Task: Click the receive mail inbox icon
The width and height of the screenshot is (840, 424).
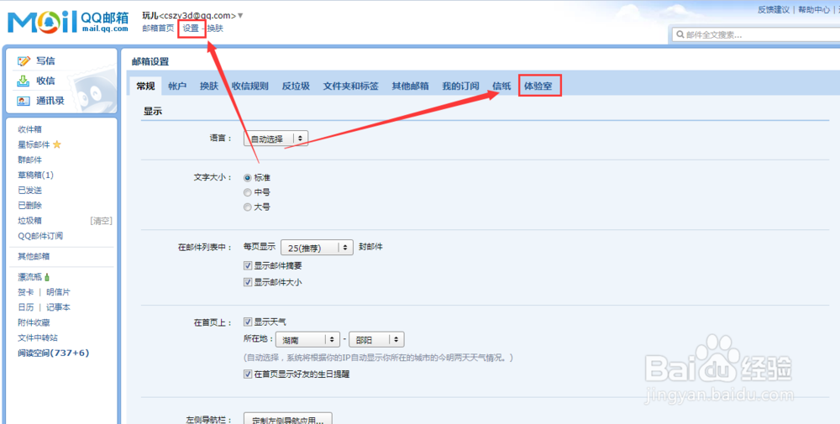Action: pos(24,81)
